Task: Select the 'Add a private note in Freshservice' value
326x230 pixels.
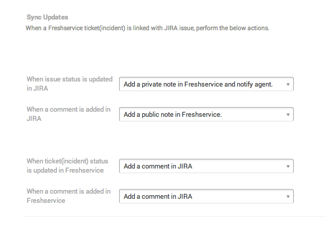Action: pyautogui.click(x=198, y=84)
